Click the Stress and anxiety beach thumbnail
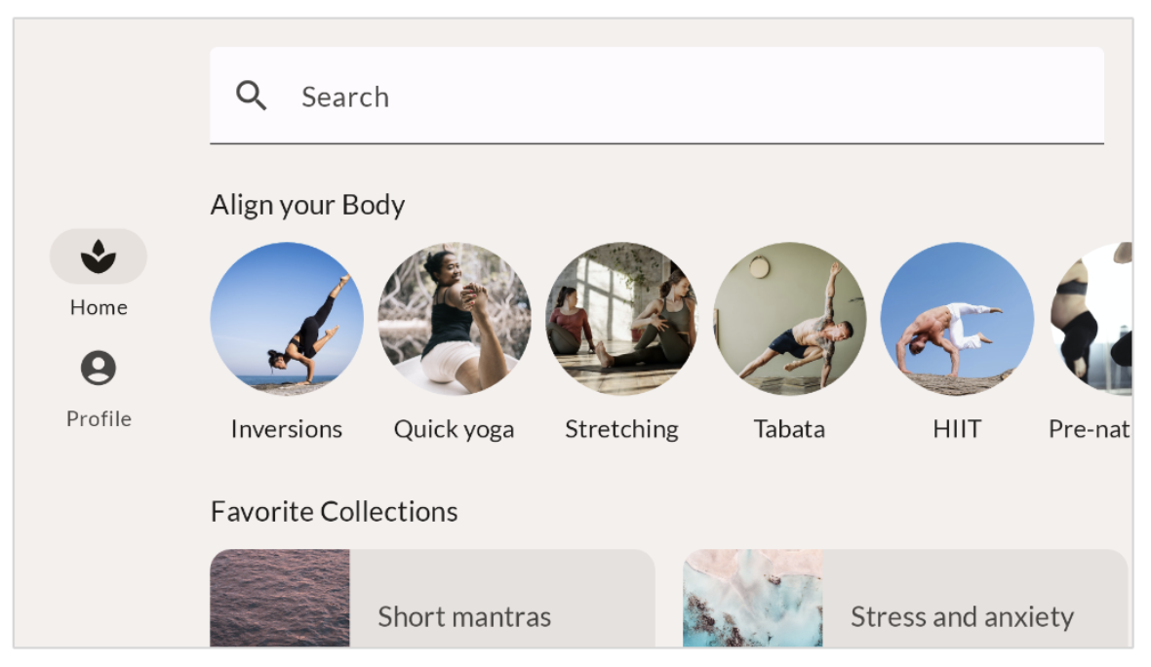Screen dimensions: 1151x667 pyautogui.click(x=753, y=599)
